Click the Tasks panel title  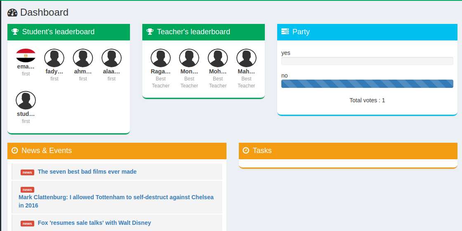pyautogui.click(x=262, y=151)
